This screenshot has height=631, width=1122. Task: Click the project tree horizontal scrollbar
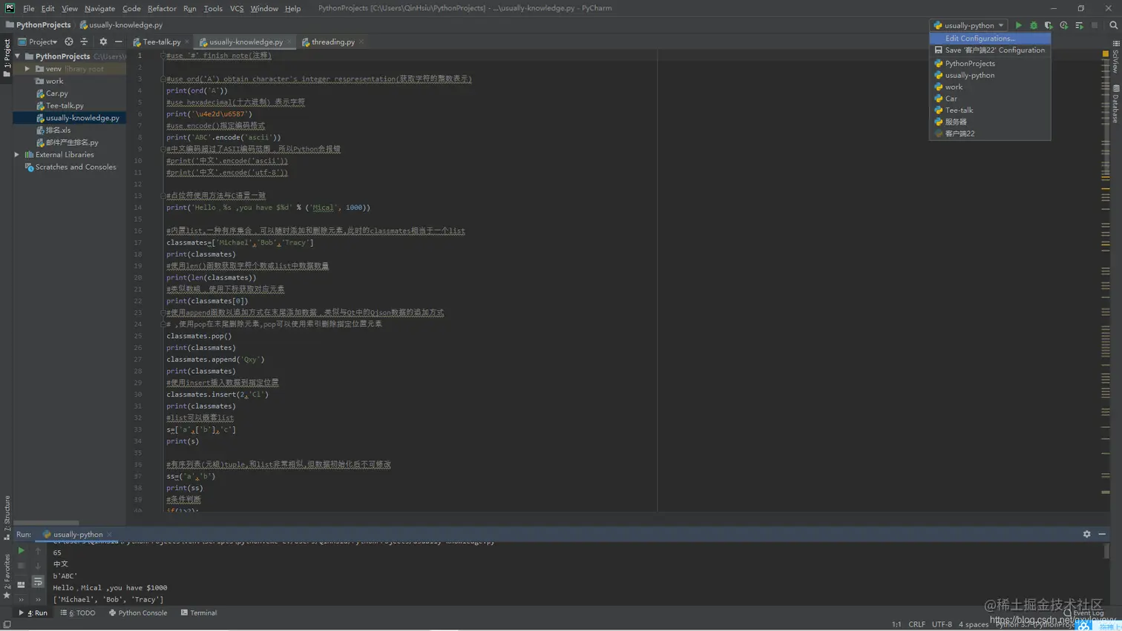46,523
